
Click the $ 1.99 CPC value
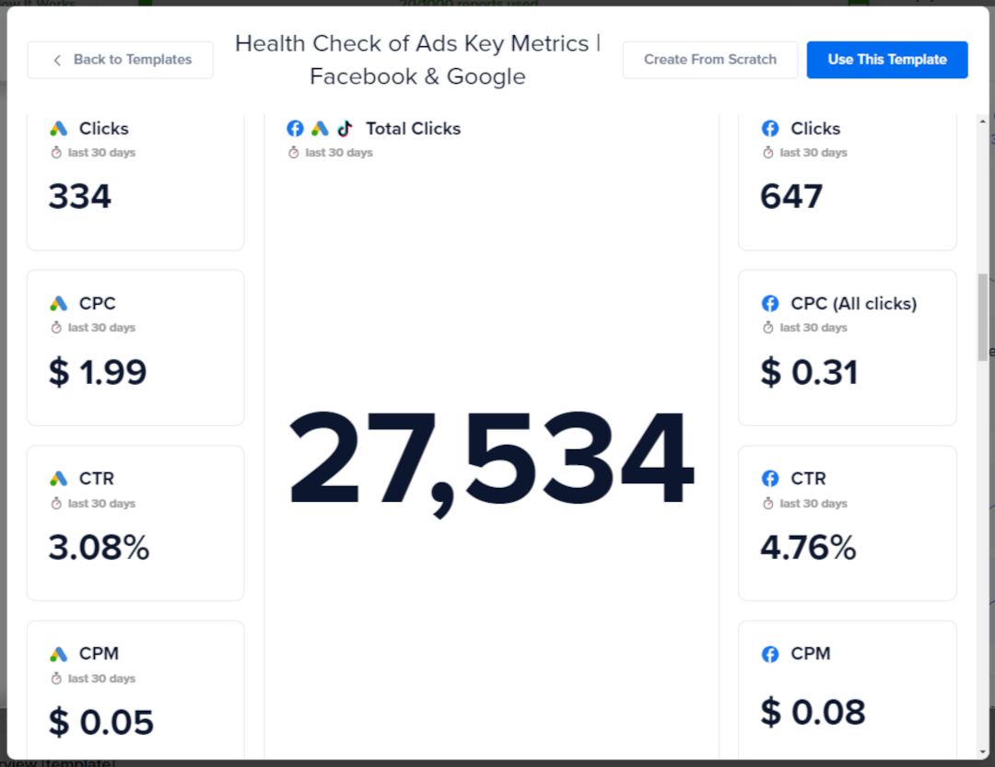(98, 372)
